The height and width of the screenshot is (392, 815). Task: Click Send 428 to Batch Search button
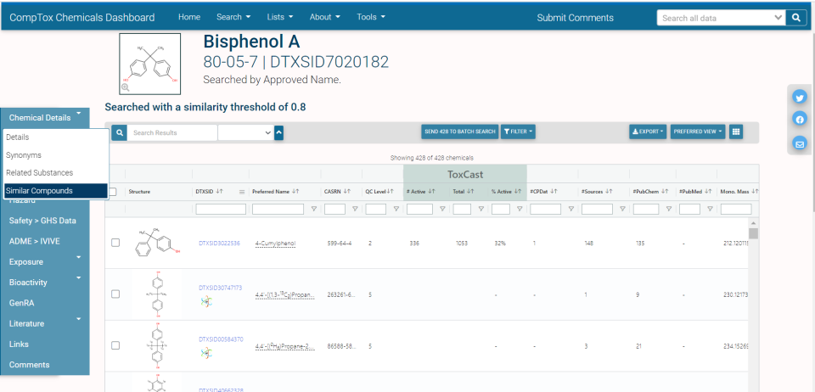click(x=460, y=132)
